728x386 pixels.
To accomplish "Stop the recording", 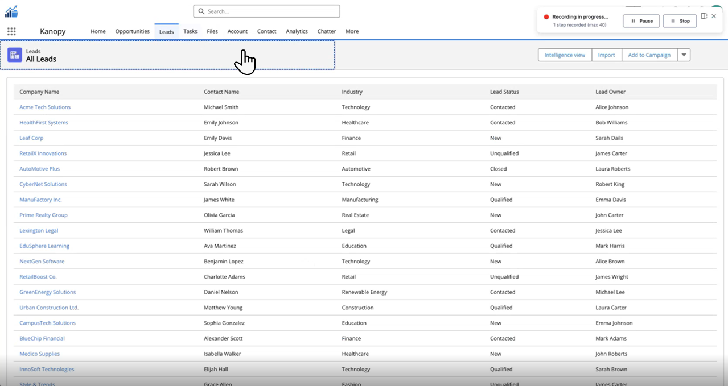I will [x=680, y=21].
